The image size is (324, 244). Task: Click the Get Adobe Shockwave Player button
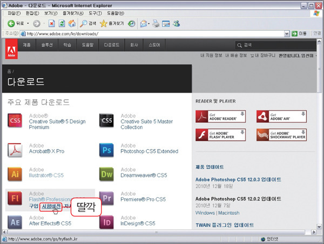point(281,135)
